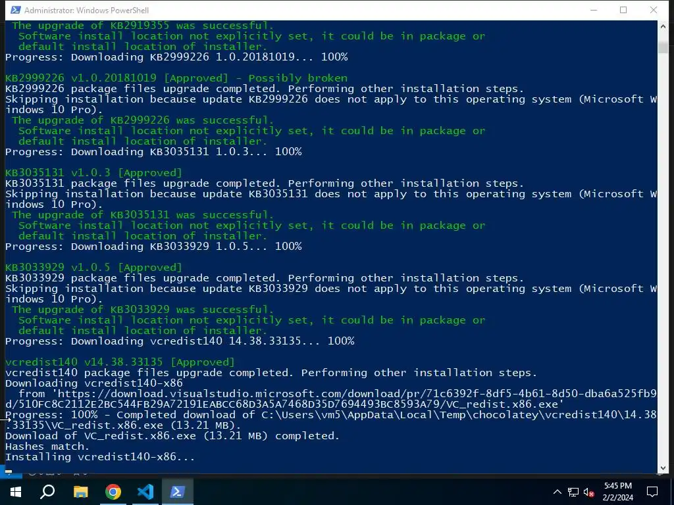Click 'KB2999226 package files upgrade completed' line
Screen dimensions: 674x505
tap(265, 89)
